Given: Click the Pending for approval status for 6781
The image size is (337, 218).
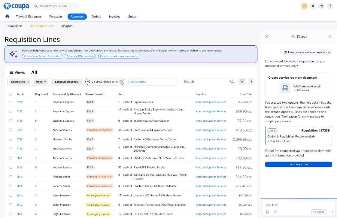Looking at the screenshot, I should click(99, 130).
